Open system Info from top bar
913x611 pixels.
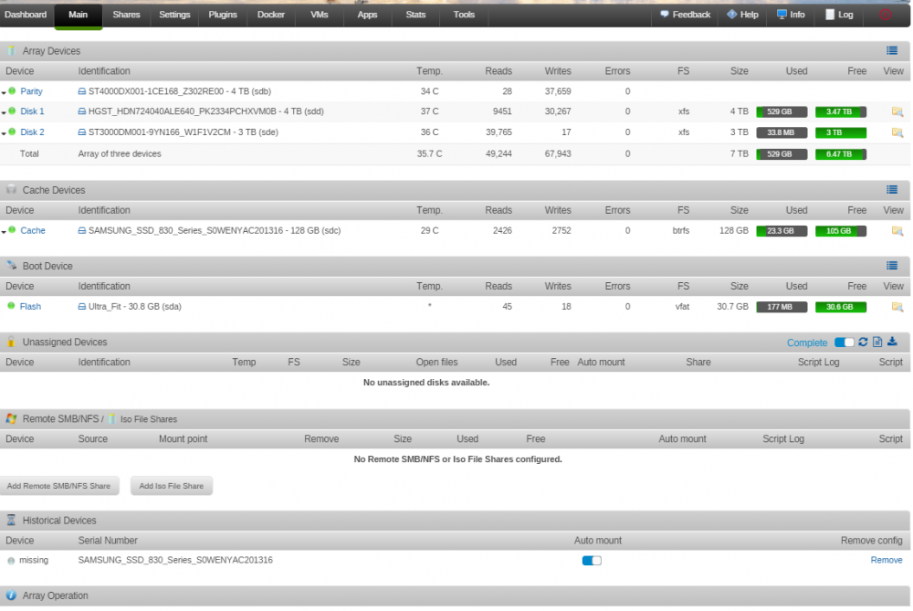[x=791, y=15]
